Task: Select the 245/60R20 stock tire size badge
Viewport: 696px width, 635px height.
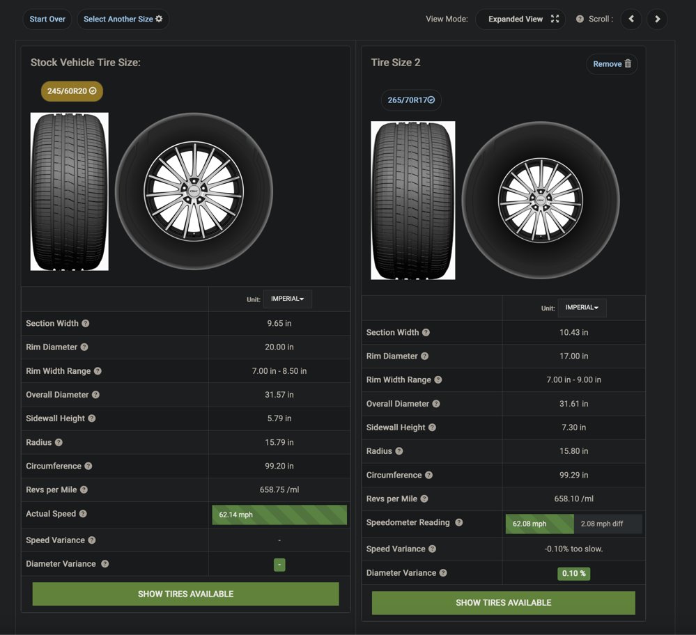Action: (72, 91)
